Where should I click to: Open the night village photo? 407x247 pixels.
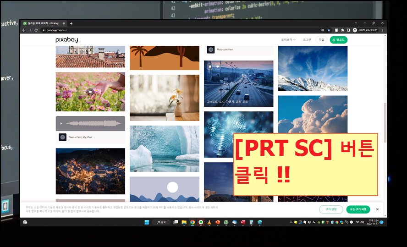pyautogui.click(x=90, y=171)
